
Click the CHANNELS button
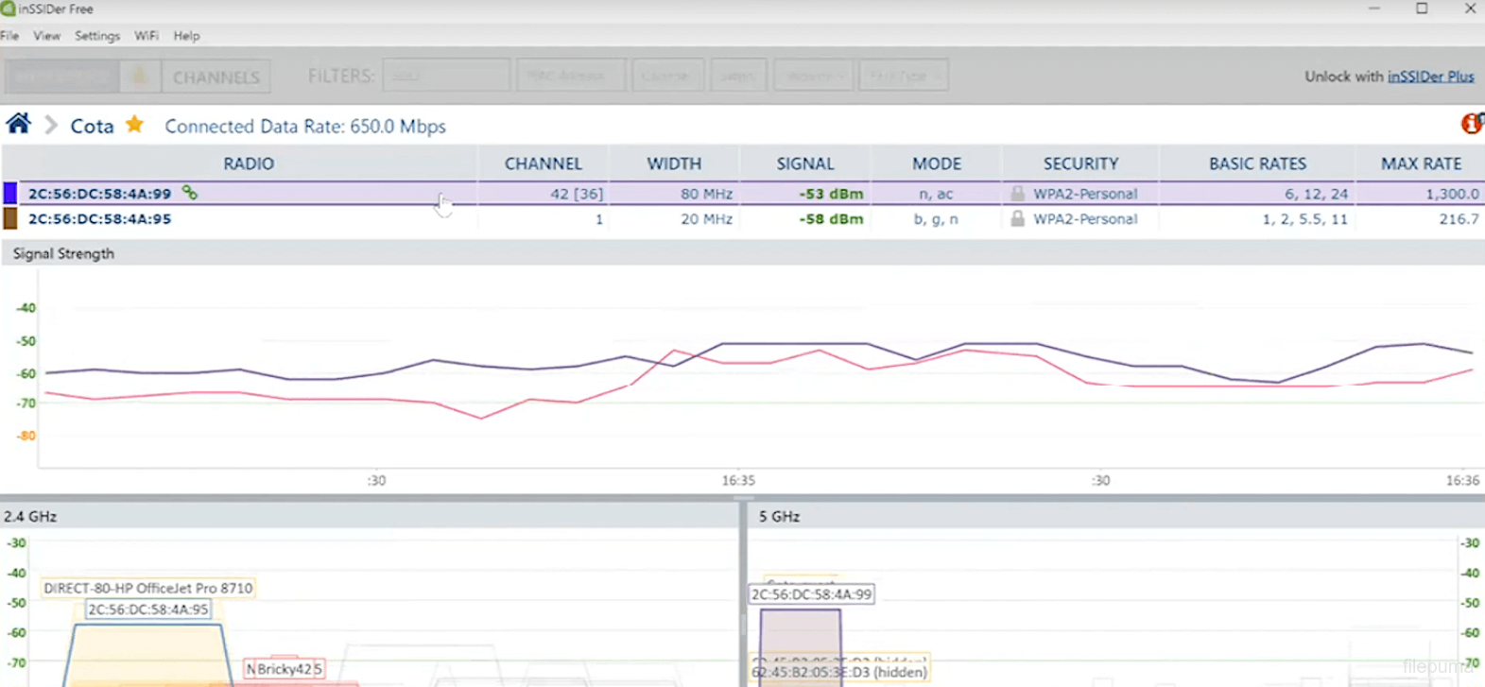pyautogui.click(x=216, y=77)
